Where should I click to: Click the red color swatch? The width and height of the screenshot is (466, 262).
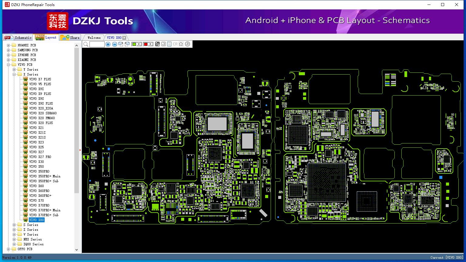[146, 44]
